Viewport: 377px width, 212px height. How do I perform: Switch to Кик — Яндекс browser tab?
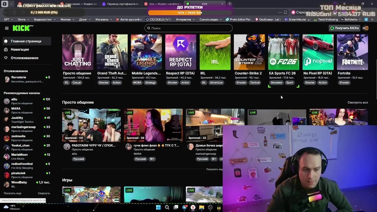point(162,4)
